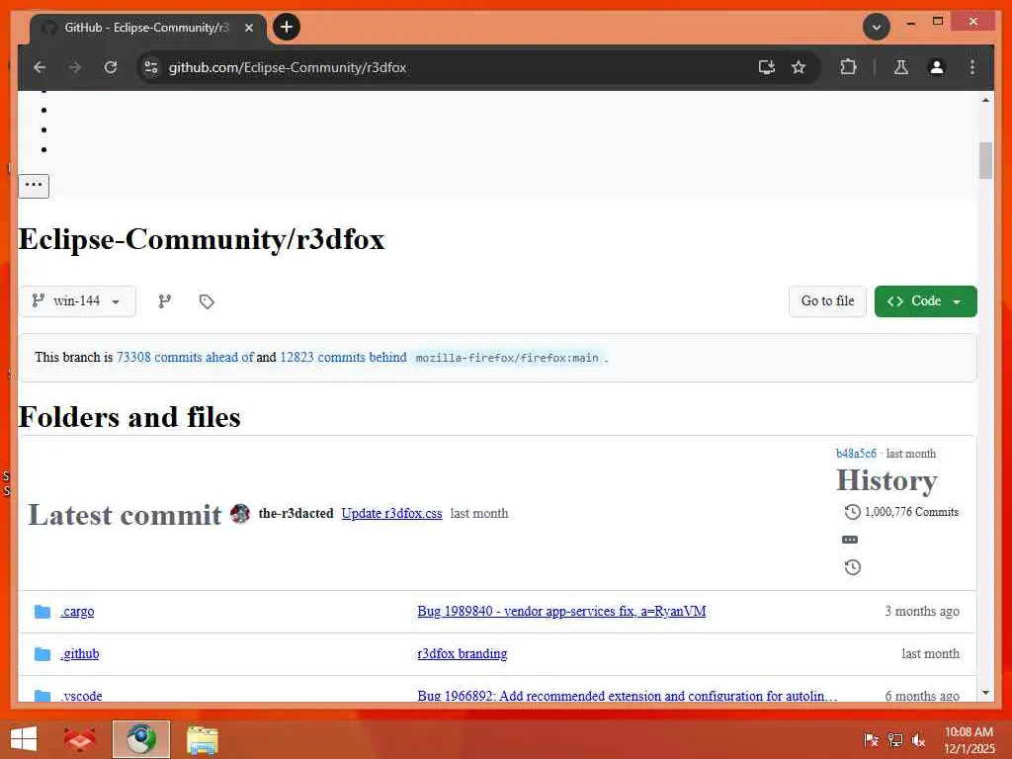Click the Go to file button
Screen dimensions: 1012x759
827,301
